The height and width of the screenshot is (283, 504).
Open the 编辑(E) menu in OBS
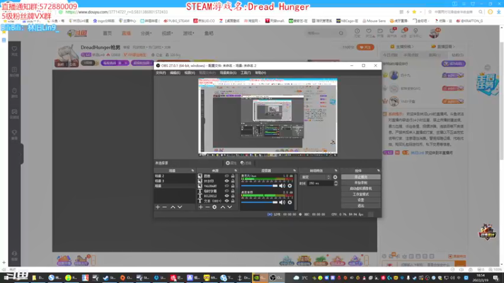(175, 73)
